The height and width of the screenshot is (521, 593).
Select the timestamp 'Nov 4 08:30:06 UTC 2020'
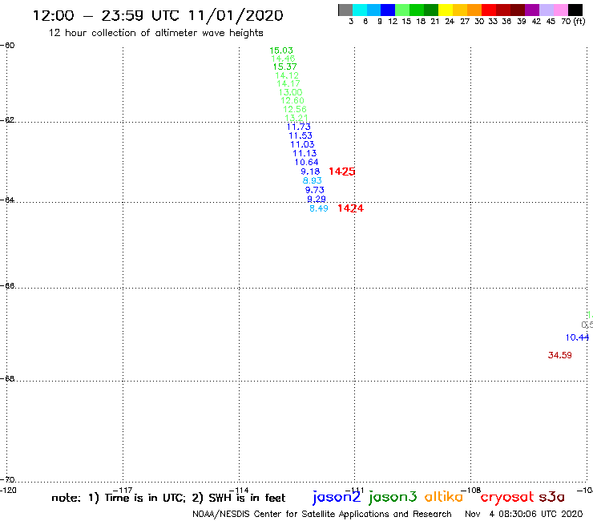pyautogui.click(x=524, y=514)
